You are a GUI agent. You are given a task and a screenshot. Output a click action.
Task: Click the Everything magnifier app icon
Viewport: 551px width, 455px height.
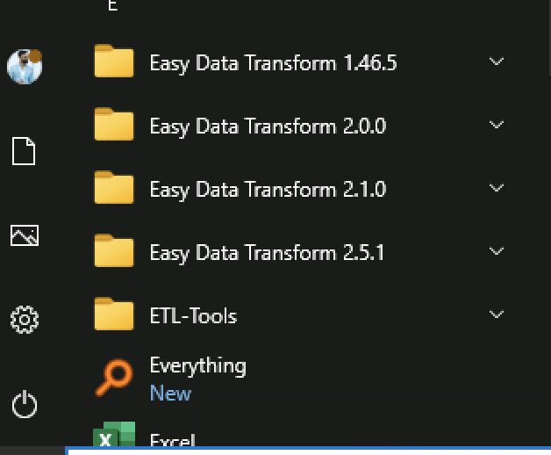point(114,378)
